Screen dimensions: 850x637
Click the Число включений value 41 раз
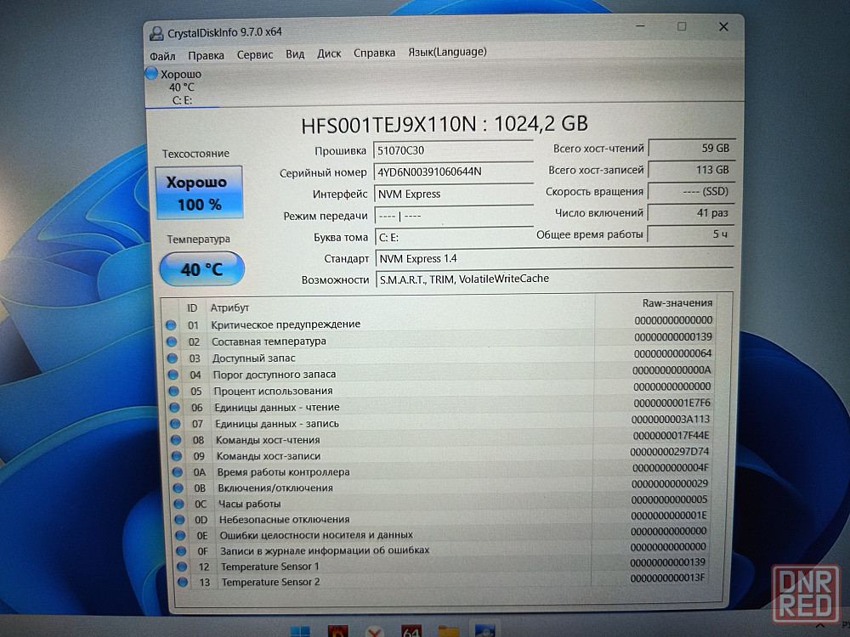click(x=691, y=213)
